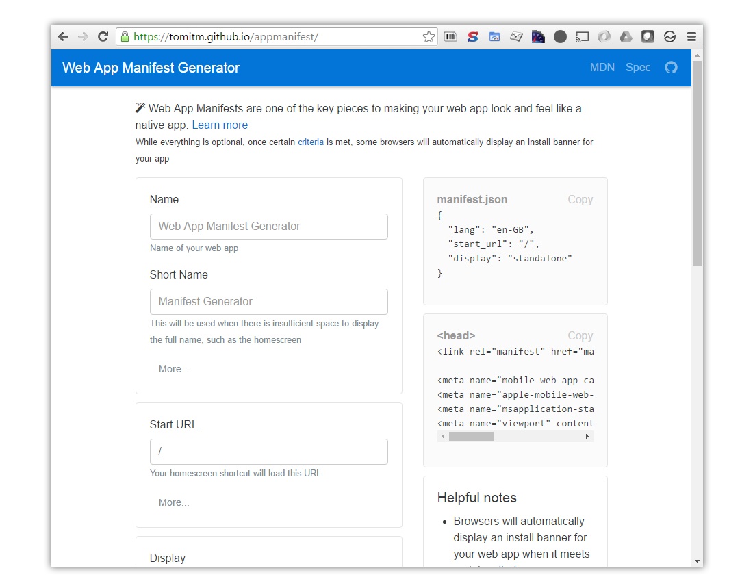Click "Your homescreen shortcut will load this URL" hint
Image resolution: width=753 pixels, height=579 pixels.
click(x=235, y=474)
